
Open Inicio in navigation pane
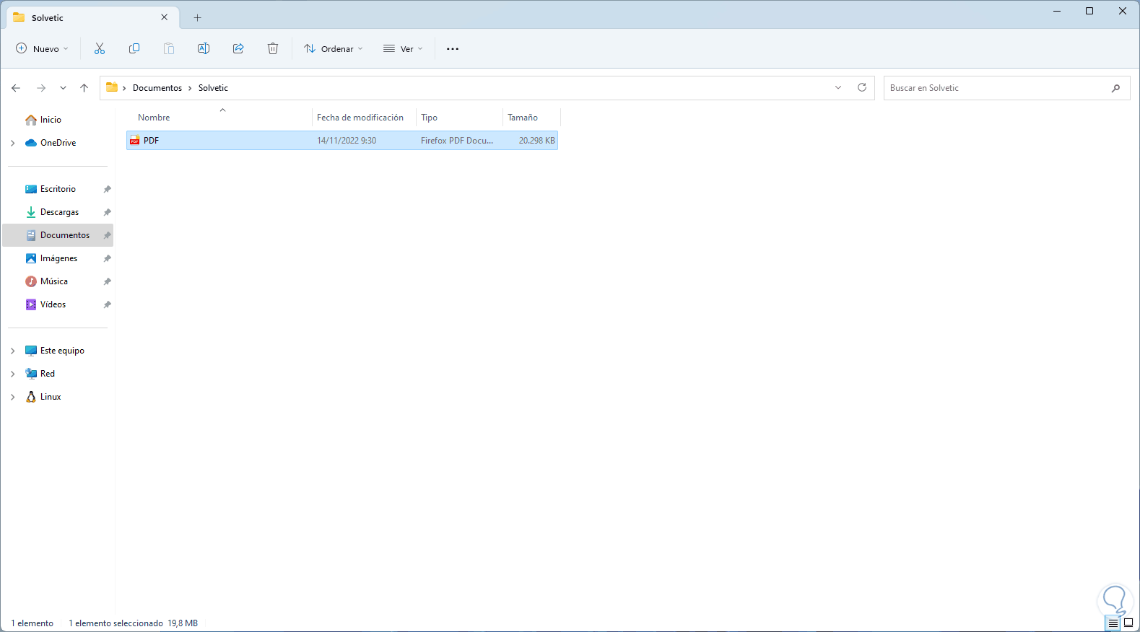point(51,120)
